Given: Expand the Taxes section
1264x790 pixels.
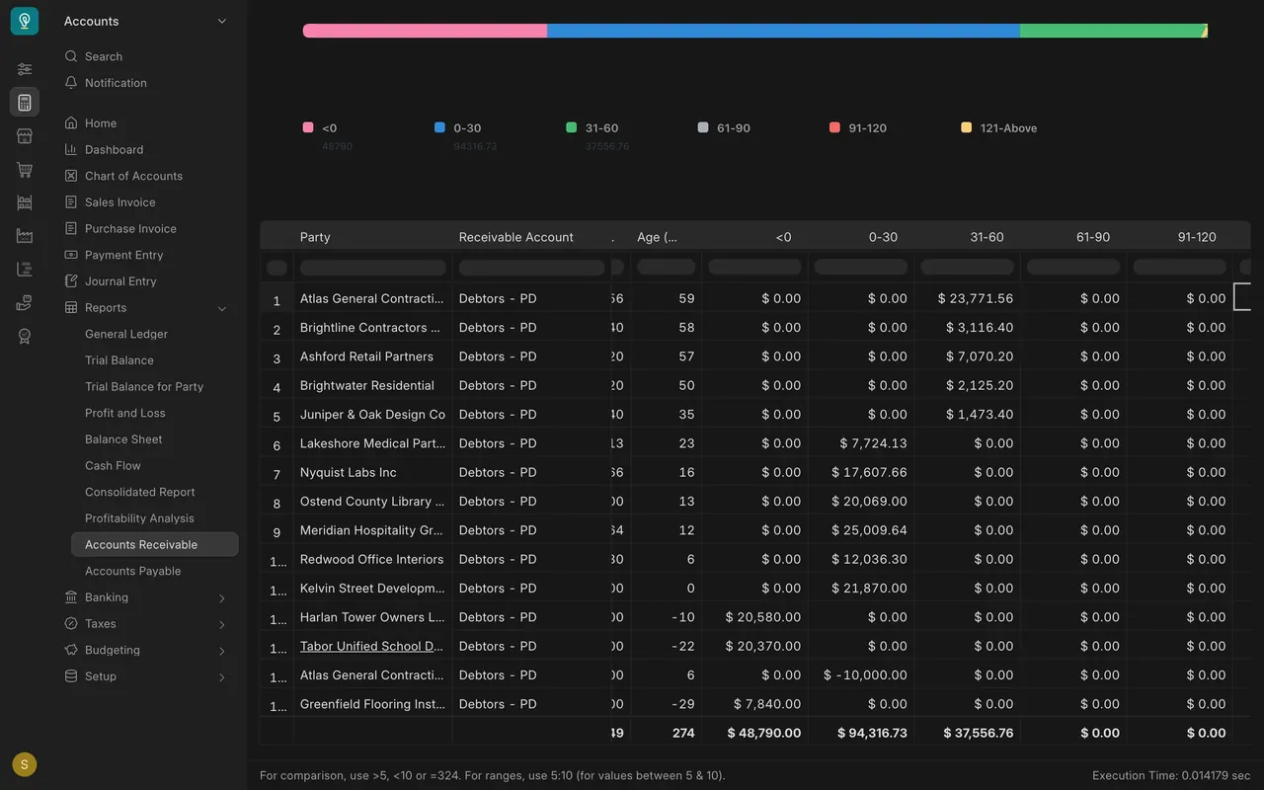Looking at the screenshot, I should (x=222, y=624).
